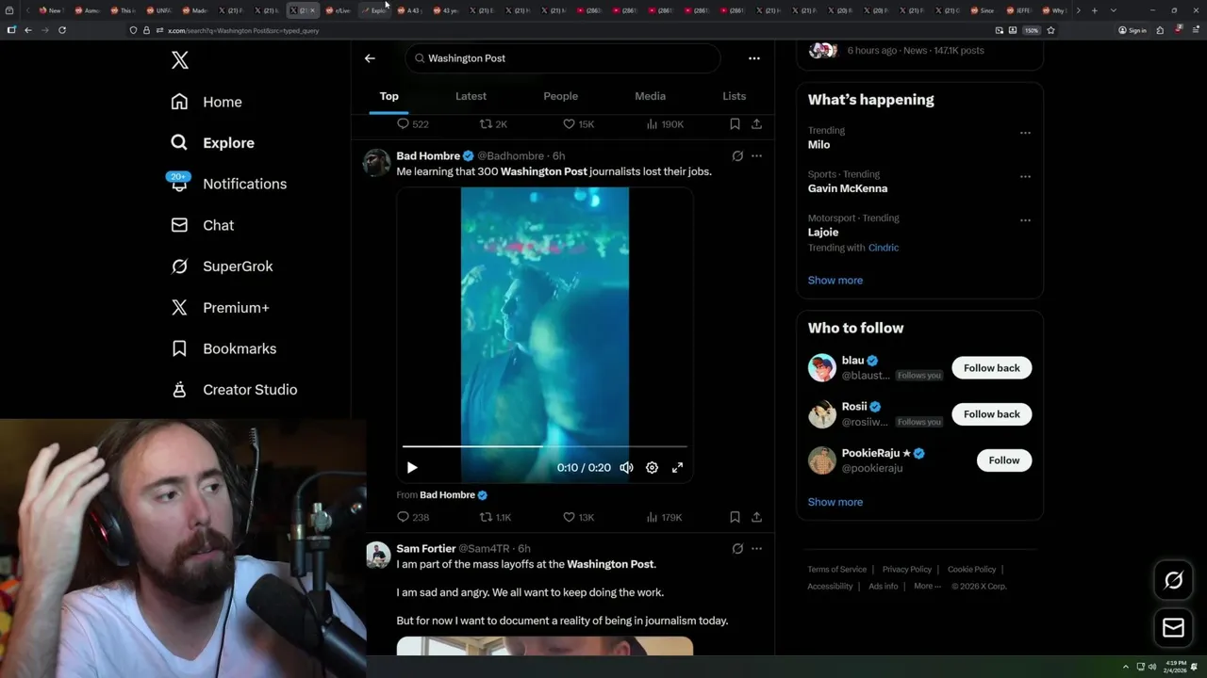Open Terms of Service link
The image size is (1207, 678).
pyautogui.click(x=837, y=570)
